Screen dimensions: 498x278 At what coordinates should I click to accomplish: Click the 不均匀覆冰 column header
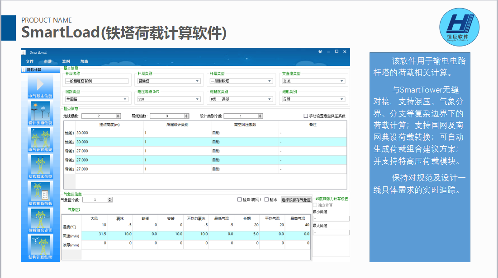coord(196,219)
